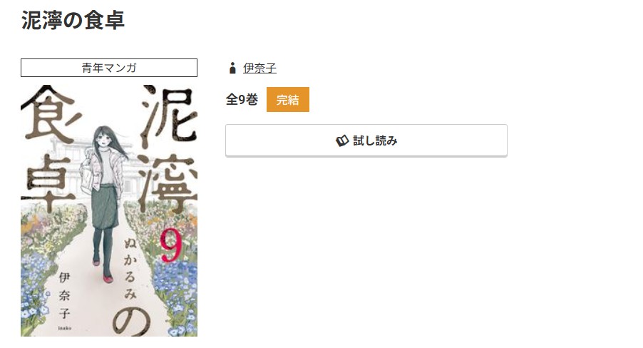Select the 青年マンガ category label
The height and width of the screenshot is (348, 643).
click(109, 68)
